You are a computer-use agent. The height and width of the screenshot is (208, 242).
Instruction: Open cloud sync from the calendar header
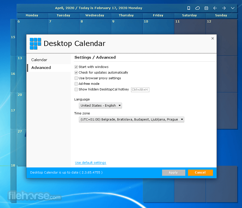pyautogui.click(x=197, y=8)
